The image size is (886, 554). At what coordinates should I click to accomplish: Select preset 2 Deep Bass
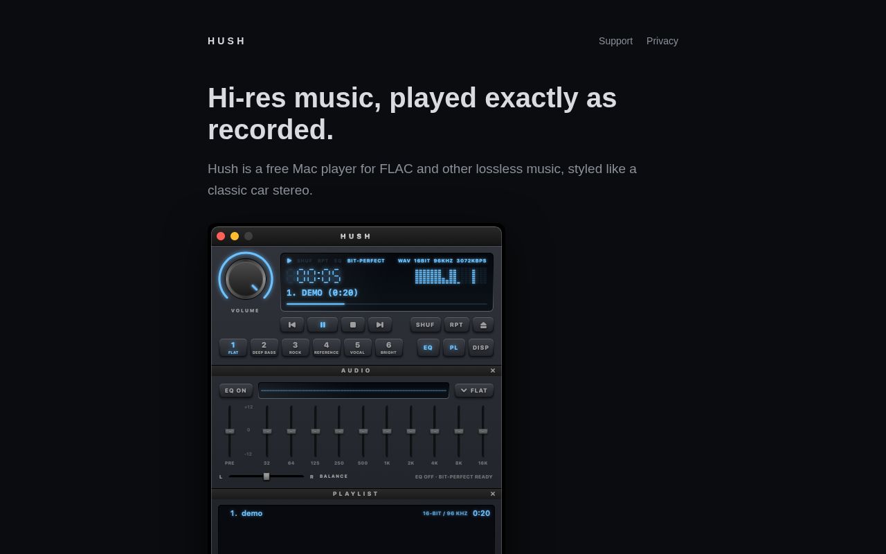tap(264, 348)
